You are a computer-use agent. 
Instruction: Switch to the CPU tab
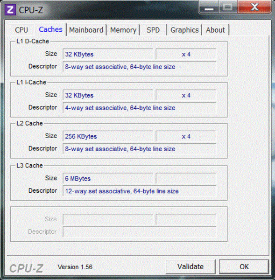pyautogui.click(x=21, y=30)
